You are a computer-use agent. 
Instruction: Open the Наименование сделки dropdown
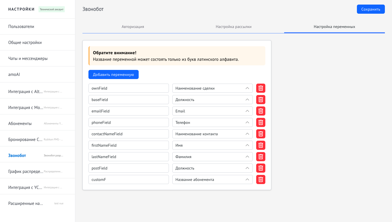click(213, 88)
